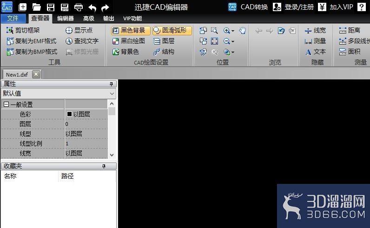The width and height of the screenshot is (370, 228).
Task: Toggle 黑白绘图 black and white drawing
Action: pos(129,41)
